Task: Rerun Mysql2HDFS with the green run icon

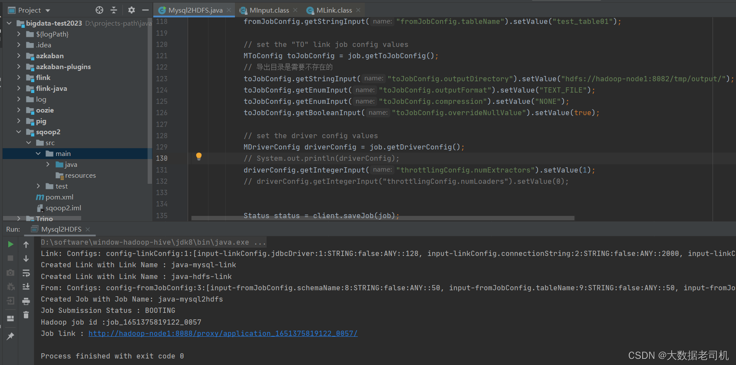Action: 10,245
